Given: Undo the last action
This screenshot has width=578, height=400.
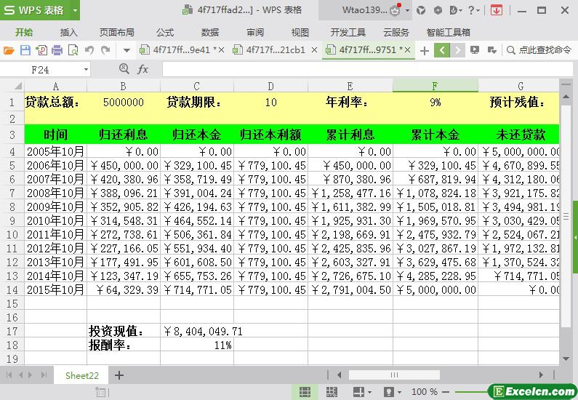Looking at the screenshot, I should [x=89, y=49].
